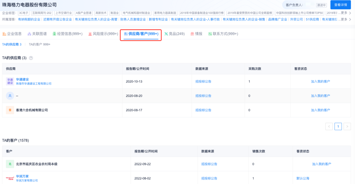Switch to TA的客户 999+ sub-tab
The height and width of the screenshot is (184, 355).
pos(40,45)
